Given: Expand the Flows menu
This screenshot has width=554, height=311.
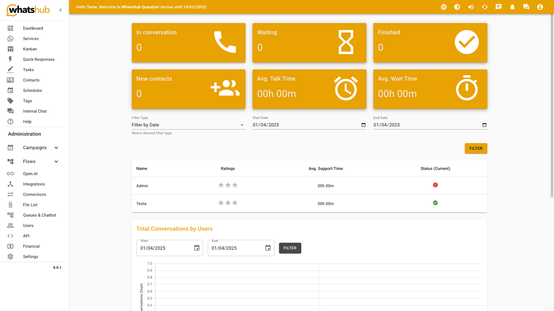Looking at the screenshot, I should (29, 161).
